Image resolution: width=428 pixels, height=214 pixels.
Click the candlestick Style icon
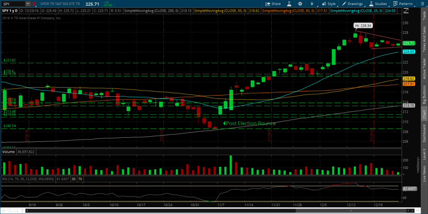(324, 4)
